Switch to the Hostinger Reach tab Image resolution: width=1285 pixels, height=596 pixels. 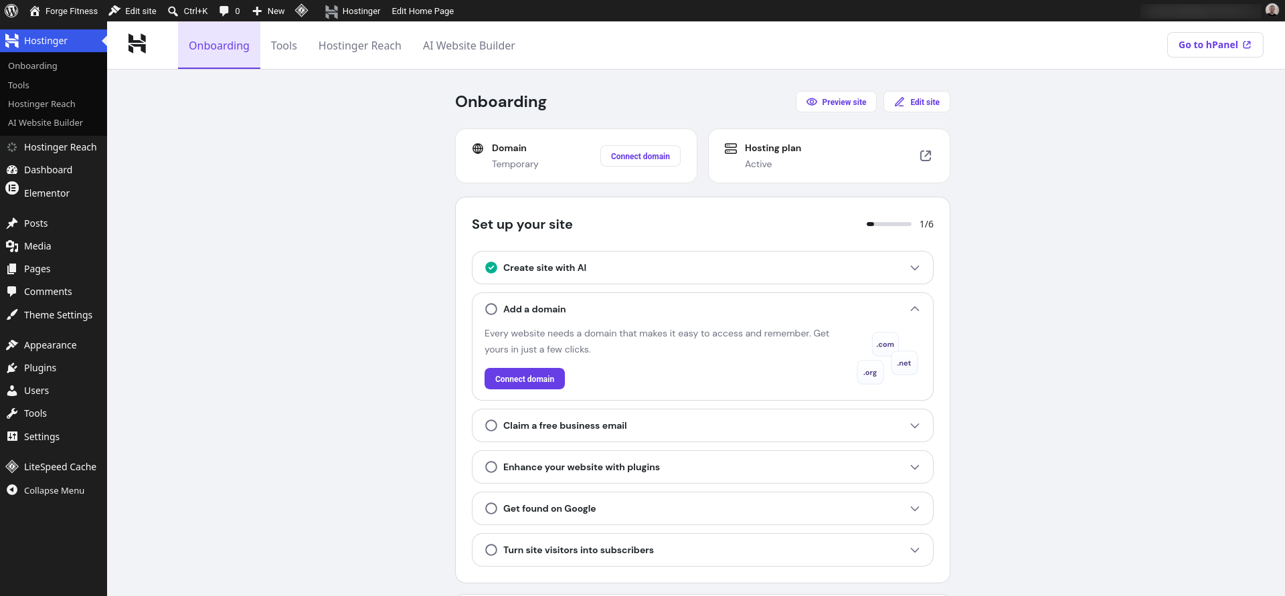360,45
